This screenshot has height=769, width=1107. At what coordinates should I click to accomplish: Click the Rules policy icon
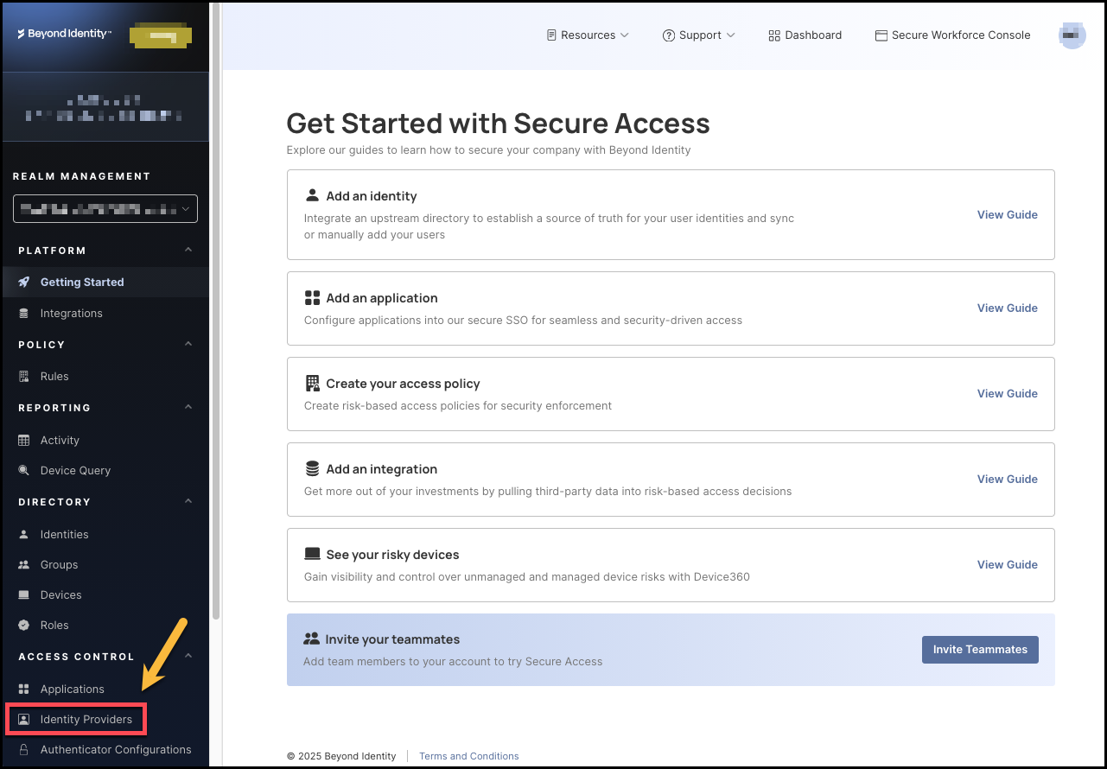pos(24,377)
